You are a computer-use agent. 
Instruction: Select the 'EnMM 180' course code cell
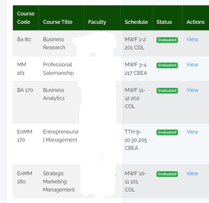click(25, 178)
